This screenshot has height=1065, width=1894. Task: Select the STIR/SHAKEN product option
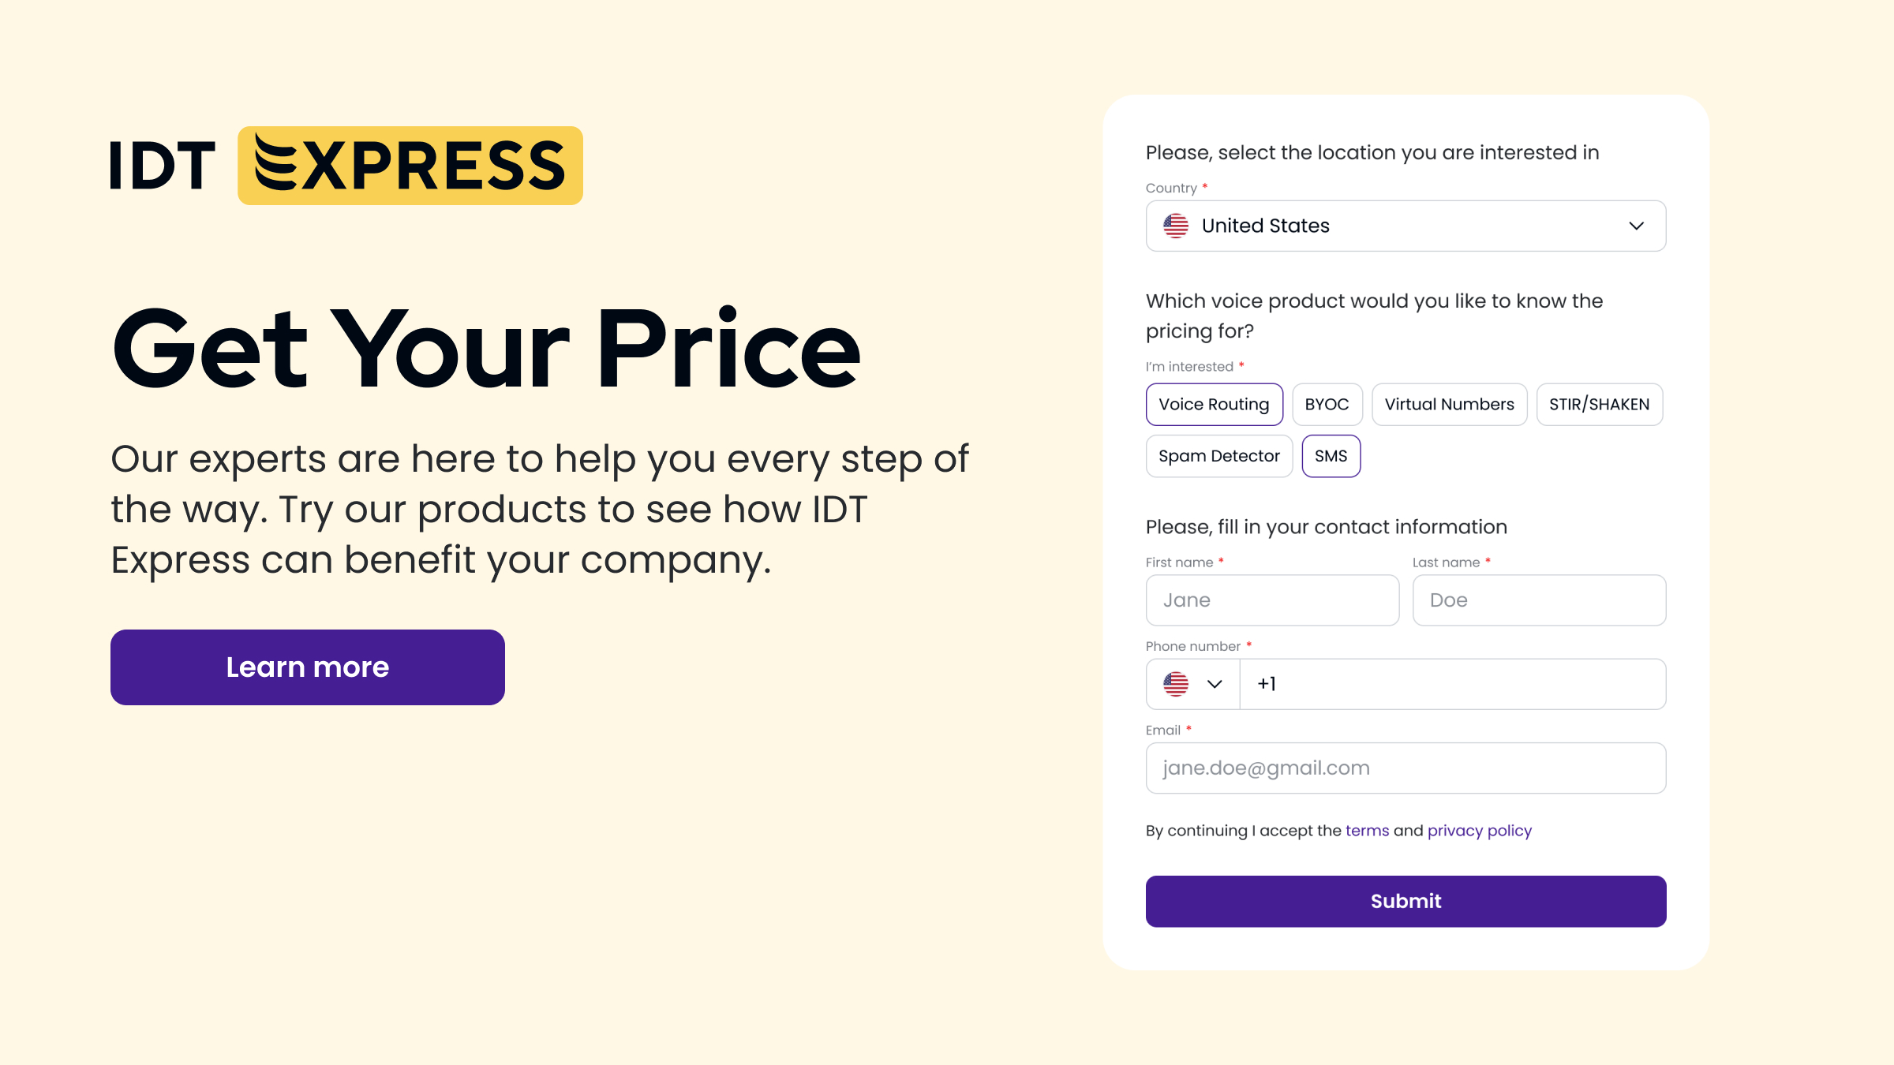[x=1600, y=404]
